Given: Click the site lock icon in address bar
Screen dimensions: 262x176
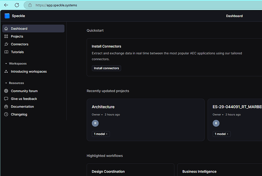Looking at the screenshot, I should click(x=30, y=5).
